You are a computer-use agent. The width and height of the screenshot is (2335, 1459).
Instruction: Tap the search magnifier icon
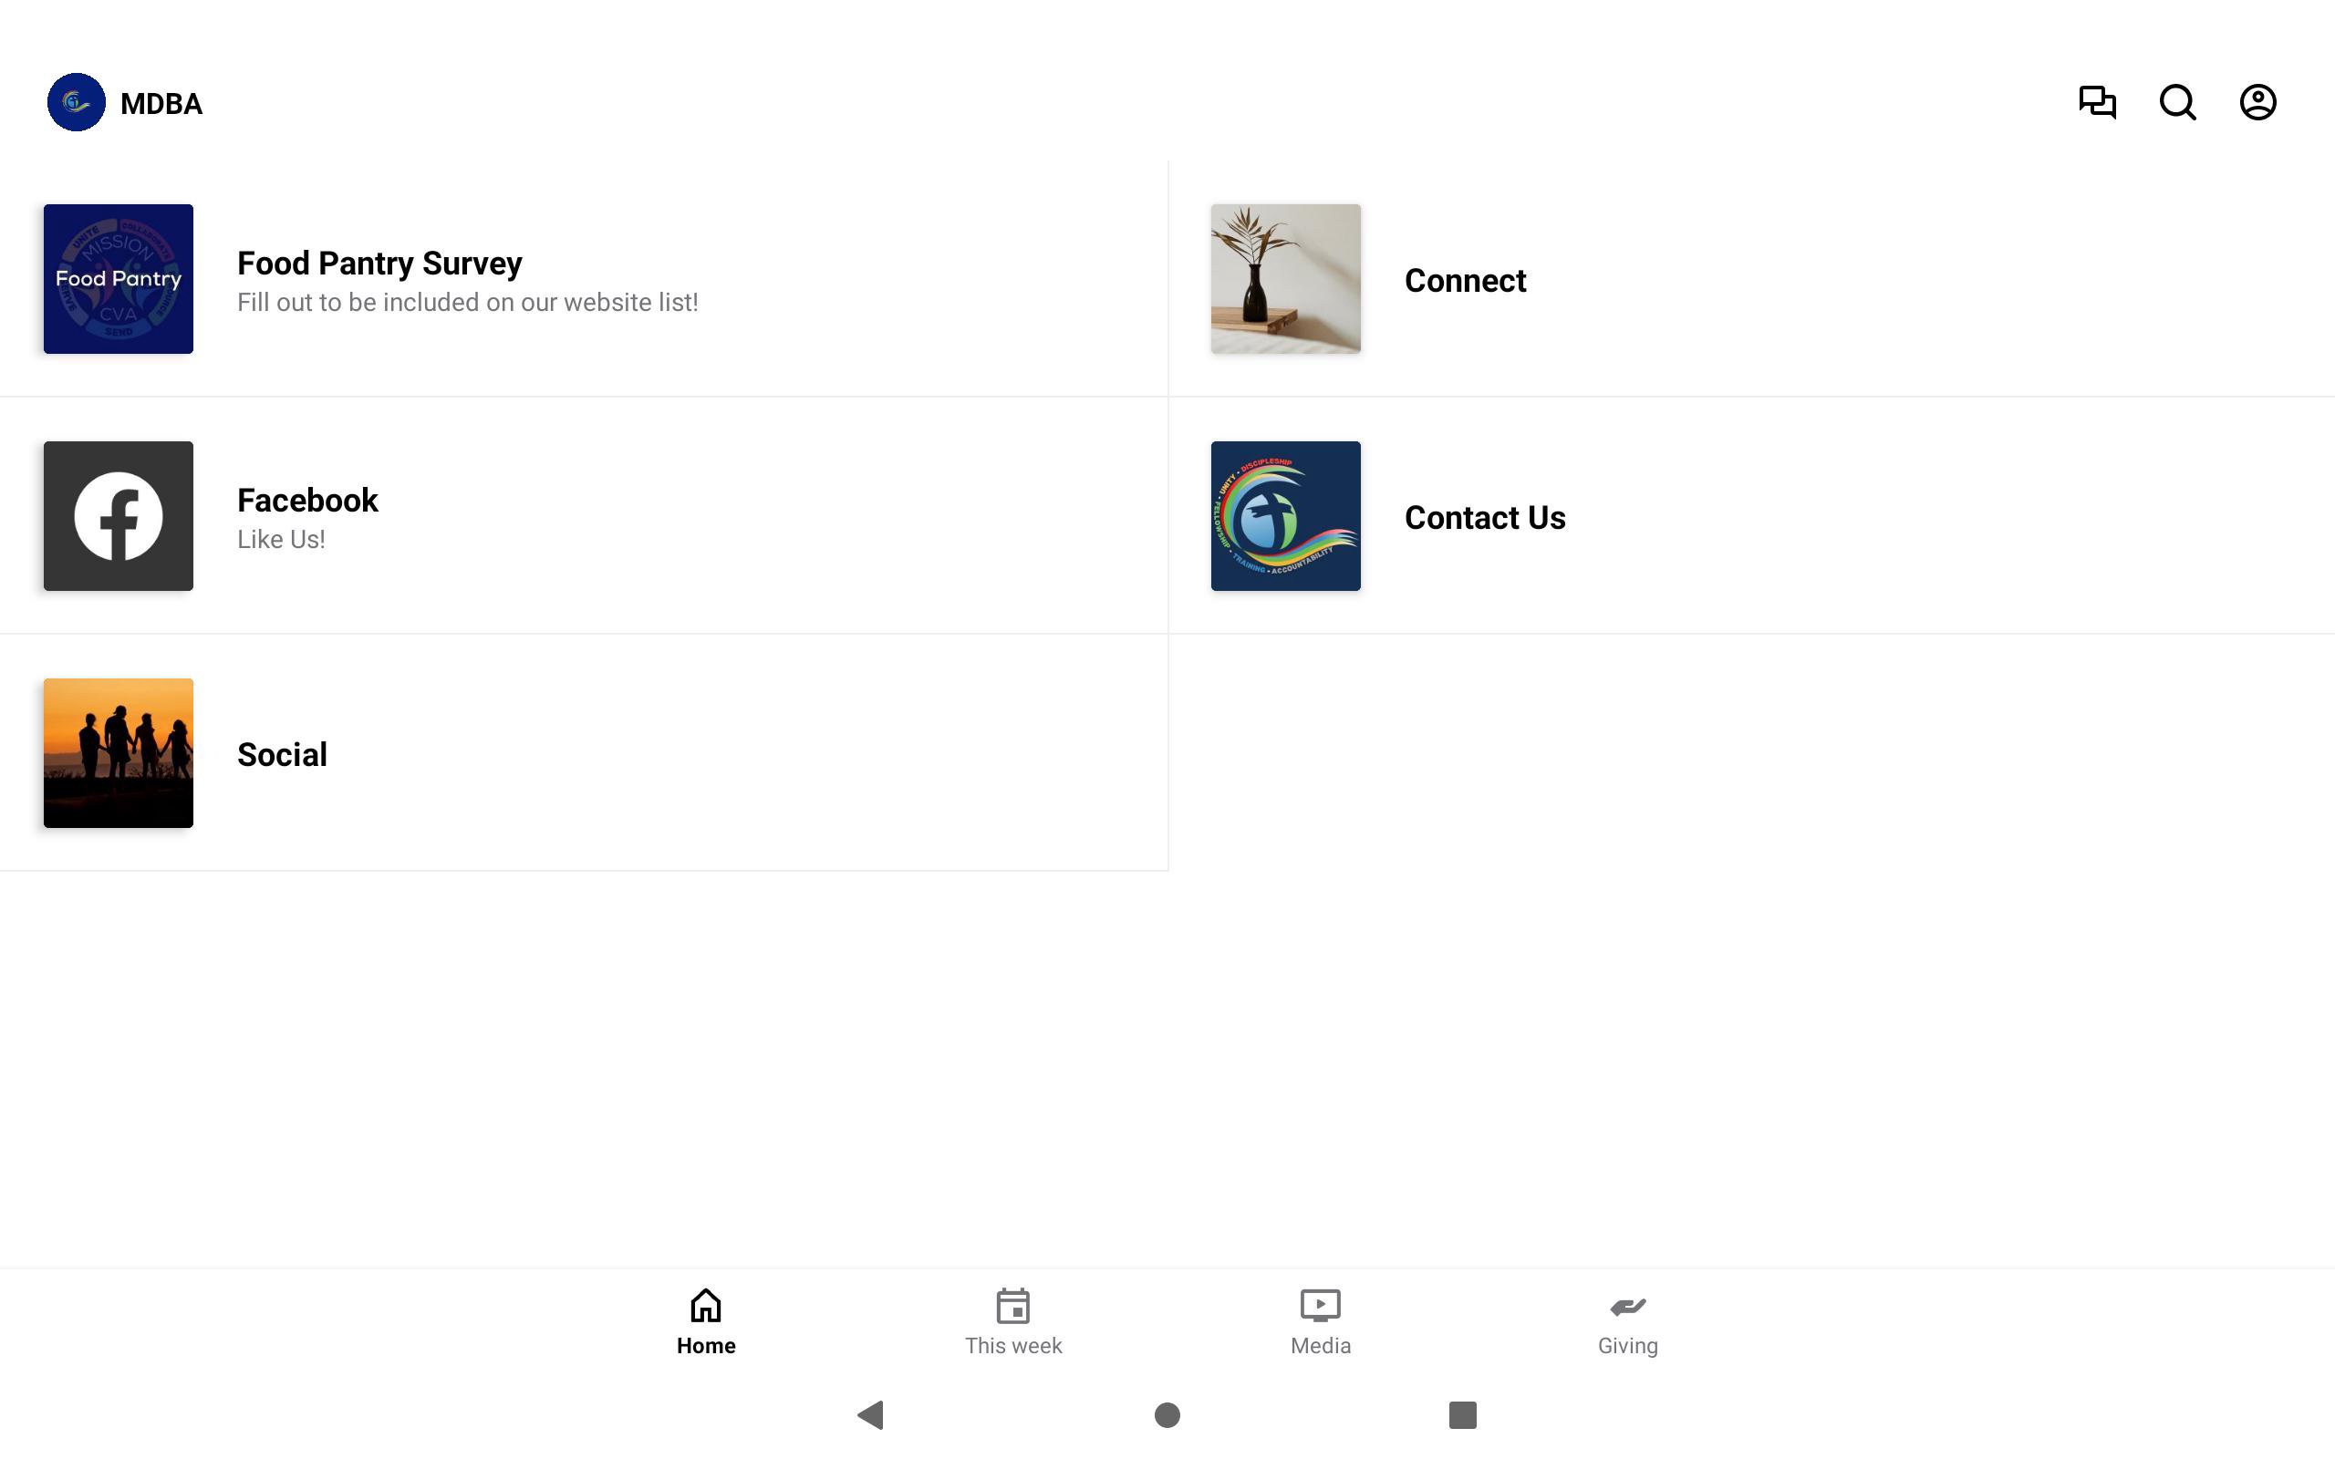coord(2178,102)
